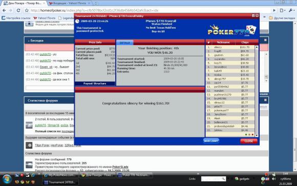
Task: Click the red CLOSE button
Action: click(x=249, y=141)
